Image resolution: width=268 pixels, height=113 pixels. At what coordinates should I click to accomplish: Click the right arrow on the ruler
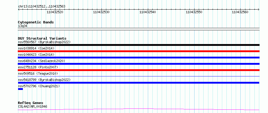click(259, 10)
